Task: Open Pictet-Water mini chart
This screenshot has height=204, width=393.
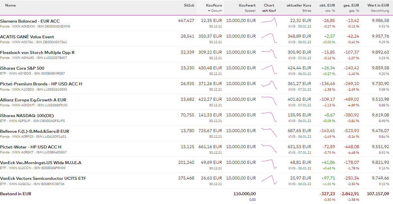Action: 269,148
